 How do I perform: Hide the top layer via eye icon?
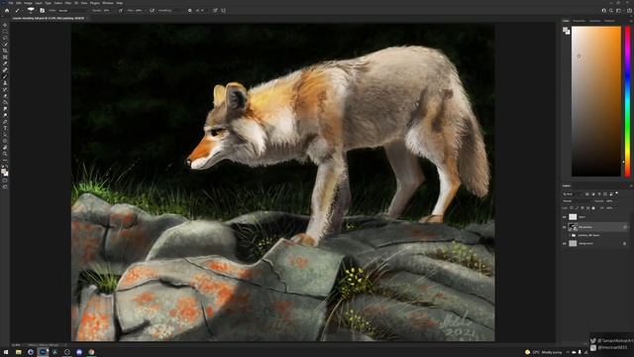[565, 217]
